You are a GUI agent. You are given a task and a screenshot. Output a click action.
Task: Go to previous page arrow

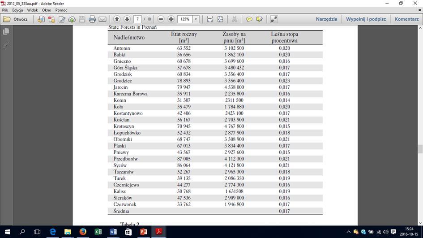click(117, 19)
